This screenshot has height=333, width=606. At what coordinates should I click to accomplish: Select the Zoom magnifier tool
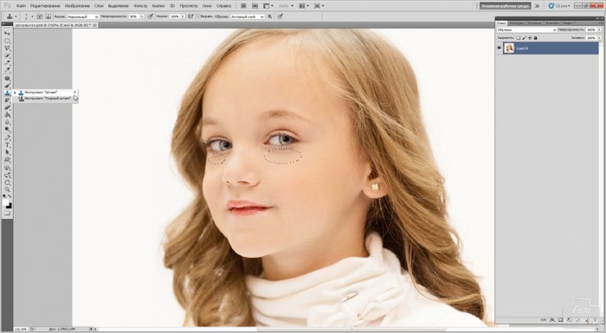(x=7, y=189)
